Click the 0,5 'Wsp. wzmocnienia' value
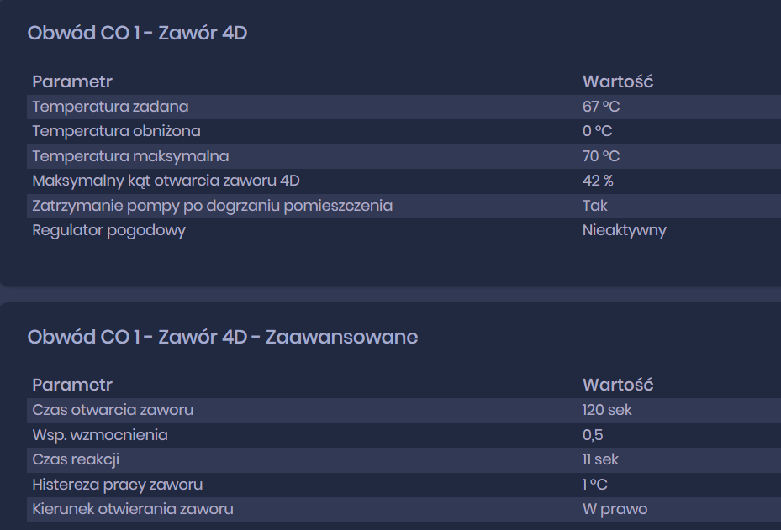The width and height of the screenshot is (781, 530). point(593,435)
